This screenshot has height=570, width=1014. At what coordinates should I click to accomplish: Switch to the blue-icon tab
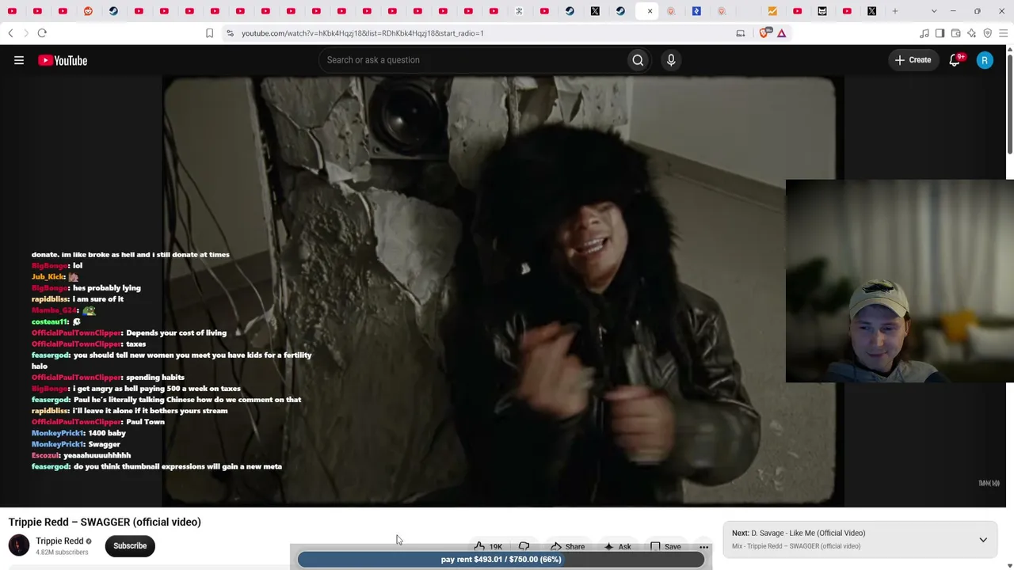click(x=696, y=11)
